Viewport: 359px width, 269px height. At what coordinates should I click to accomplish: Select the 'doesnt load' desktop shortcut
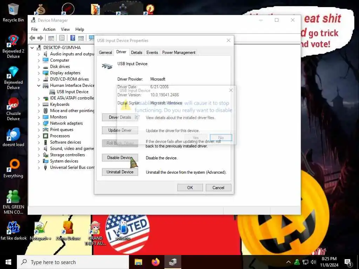point(13,137)
